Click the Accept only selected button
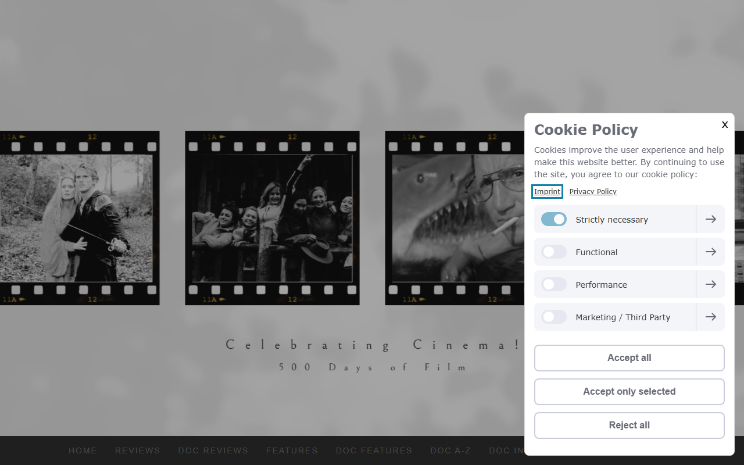744x465 pixels. 629,392
